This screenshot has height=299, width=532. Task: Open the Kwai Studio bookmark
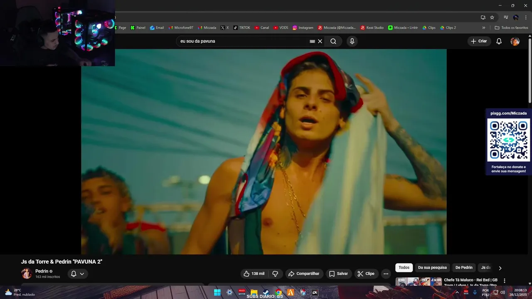point(372,28)
